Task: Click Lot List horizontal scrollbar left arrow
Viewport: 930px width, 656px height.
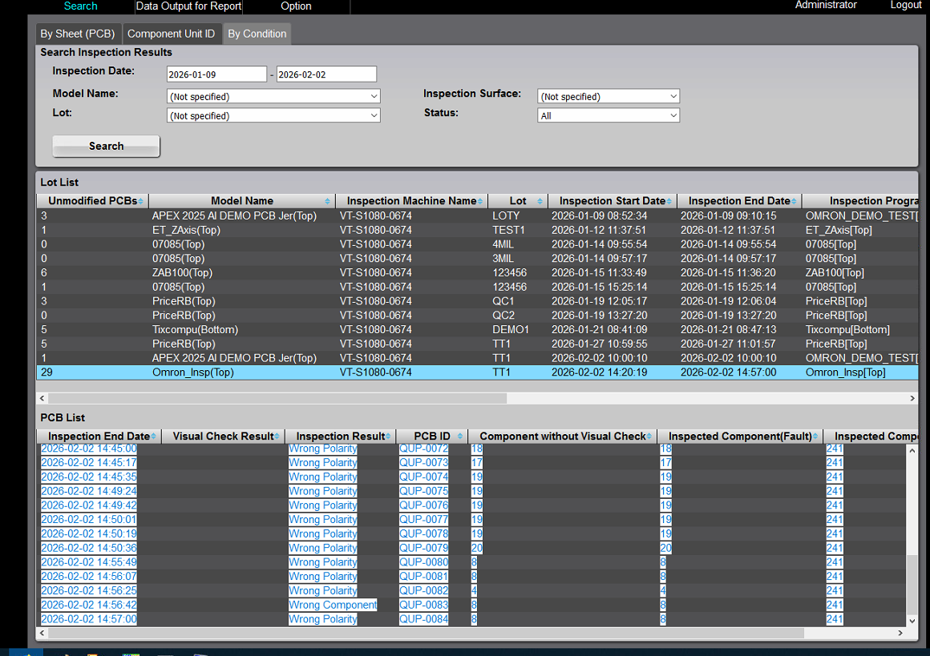Action: click(42, 398)
